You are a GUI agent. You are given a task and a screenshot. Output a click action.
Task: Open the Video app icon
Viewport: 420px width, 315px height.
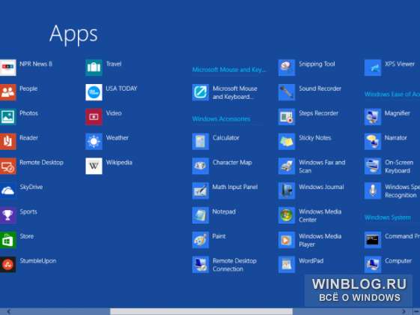[94, 117]
